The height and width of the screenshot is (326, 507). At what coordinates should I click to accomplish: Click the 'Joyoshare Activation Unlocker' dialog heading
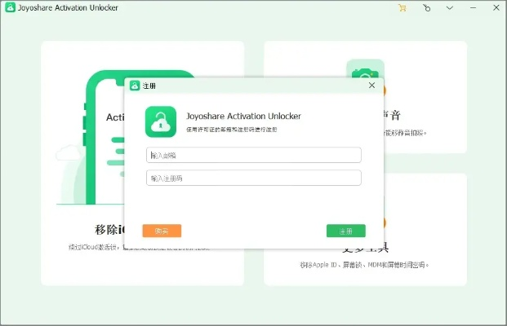click(243, 116)
